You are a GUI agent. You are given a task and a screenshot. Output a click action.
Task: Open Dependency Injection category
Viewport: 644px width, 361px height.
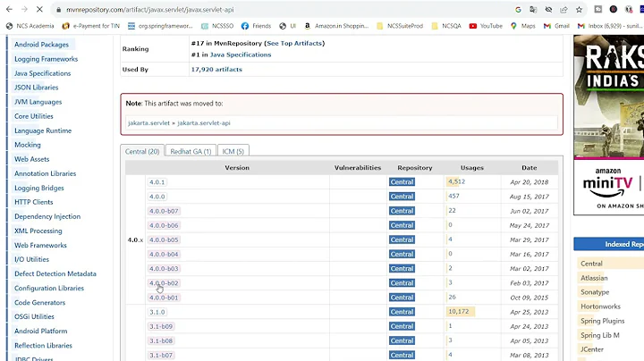click(47, 216)
